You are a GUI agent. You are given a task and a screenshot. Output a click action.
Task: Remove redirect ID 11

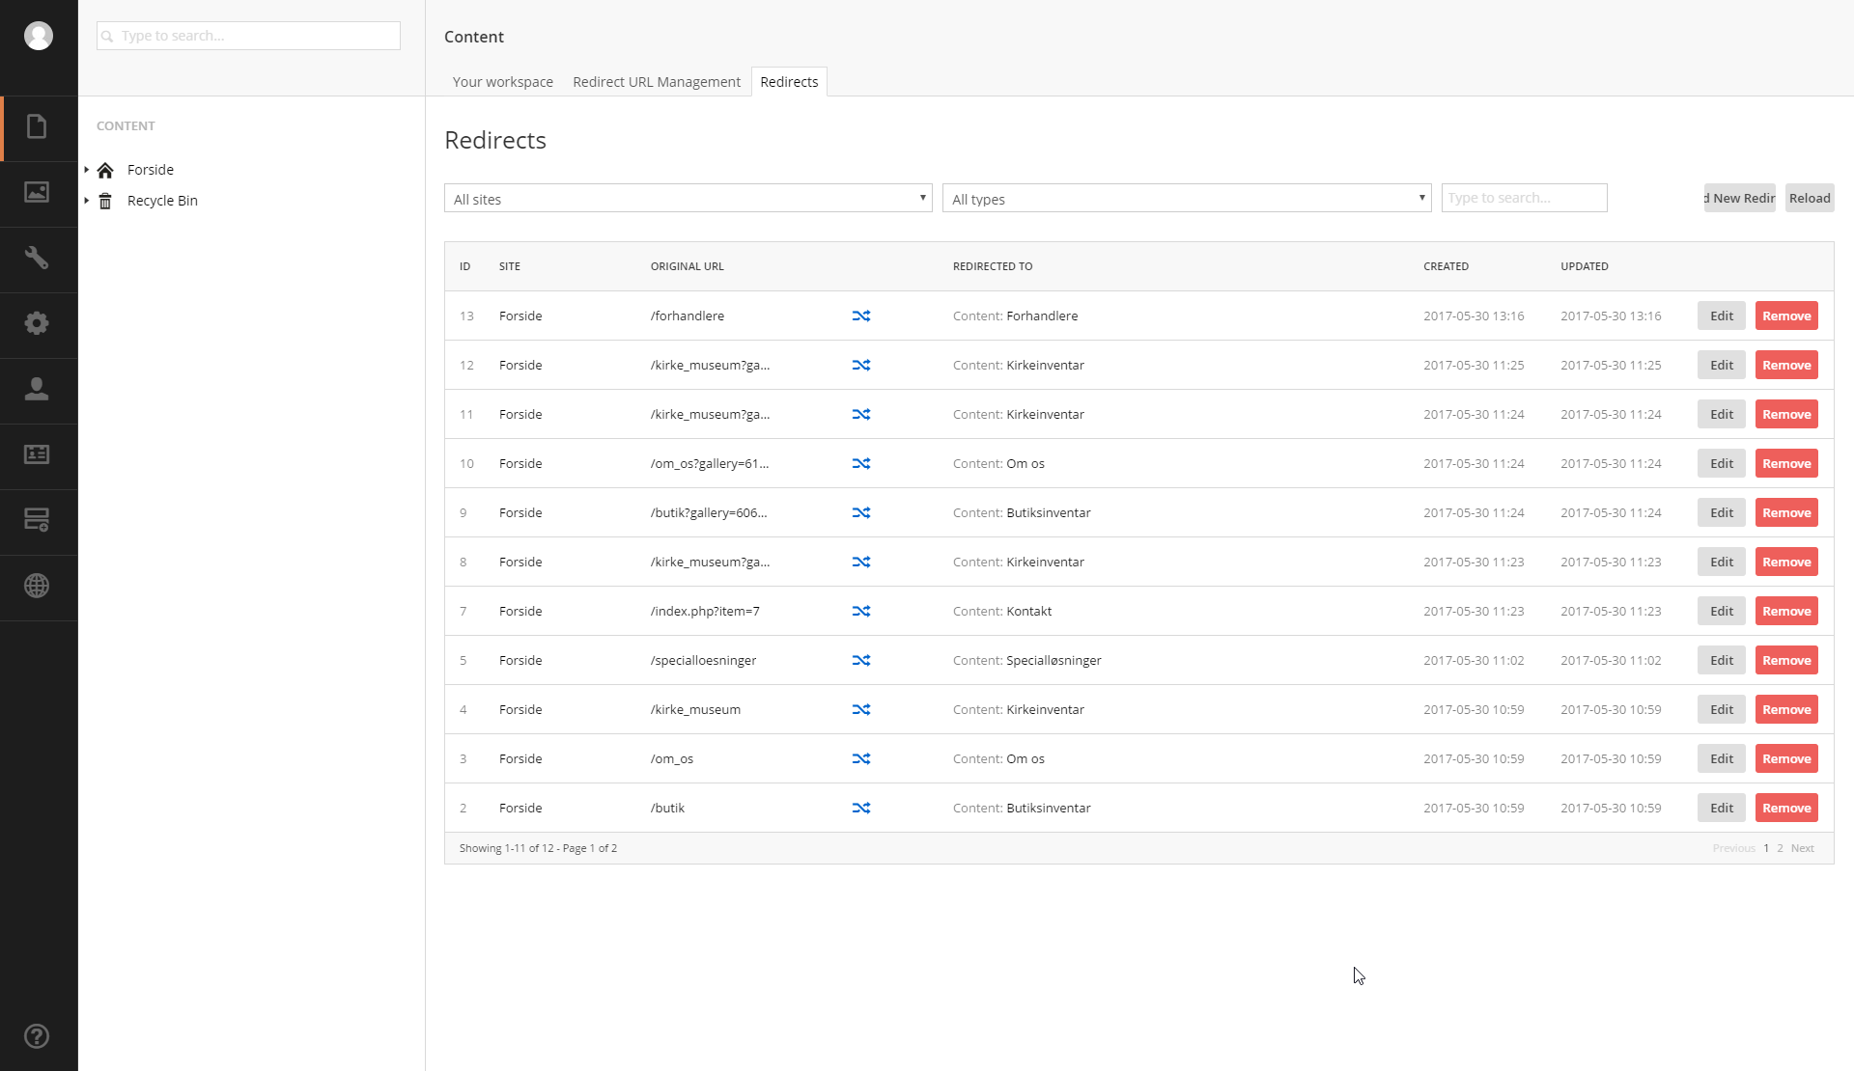point(1786,414)
